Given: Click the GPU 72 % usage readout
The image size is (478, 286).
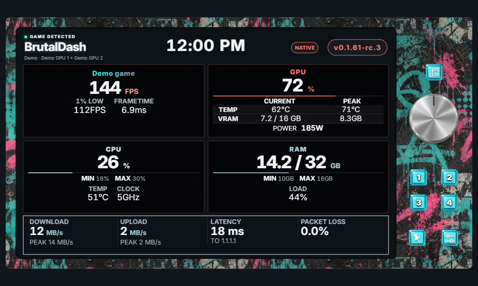Looking at the screenshot, I should (298, 86).
